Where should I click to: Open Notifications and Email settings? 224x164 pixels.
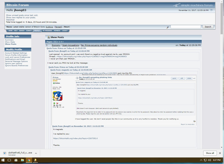[x=15, y=59]
